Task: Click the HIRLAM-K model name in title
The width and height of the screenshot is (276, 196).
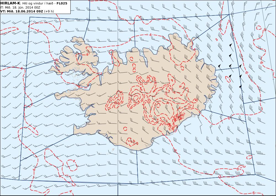Action: pyautogui.click(x=10, y=3)
